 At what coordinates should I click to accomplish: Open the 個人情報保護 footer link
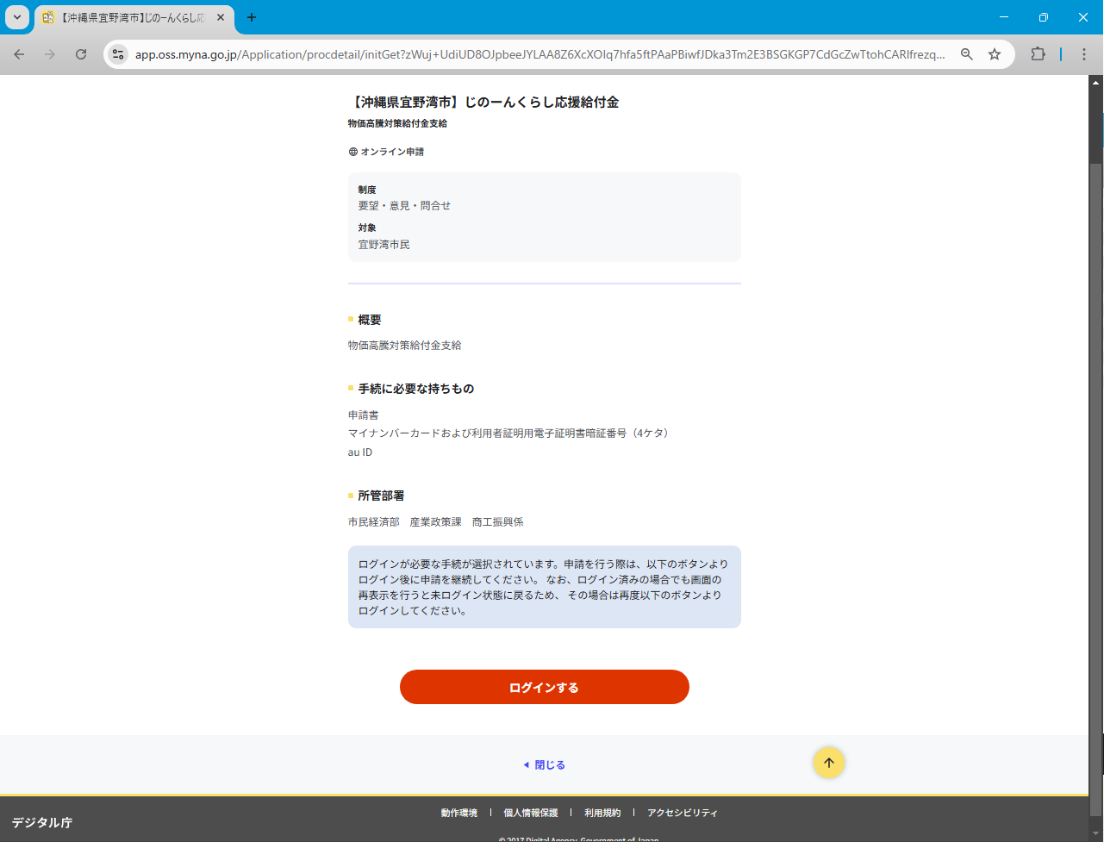pos(530,813)
